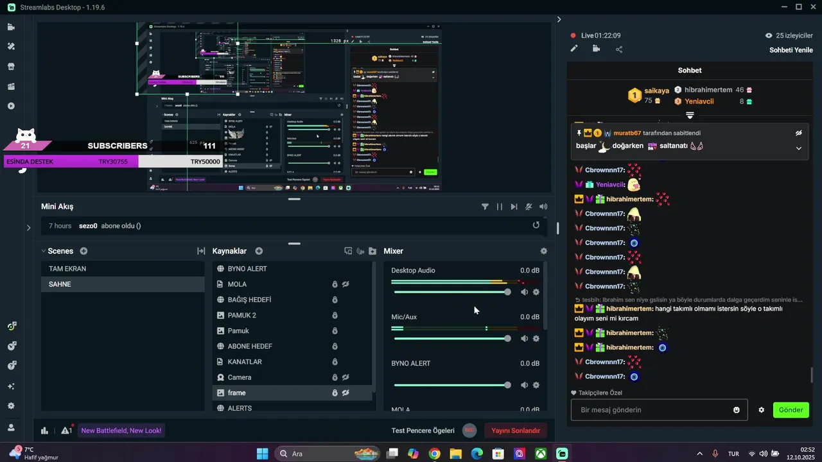822x462 pixels.
Task: Edit stream info pencil icon
Action: pos(574,49)
